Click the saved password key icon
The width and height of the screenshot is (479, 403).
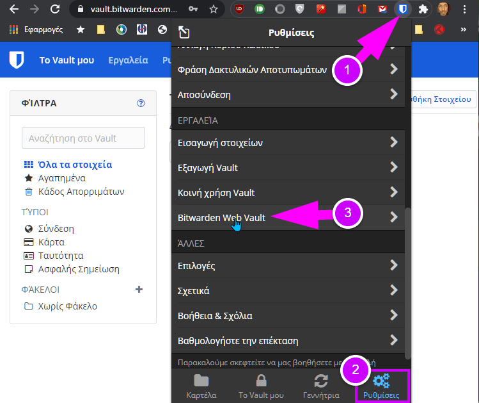tap(192, 9)
